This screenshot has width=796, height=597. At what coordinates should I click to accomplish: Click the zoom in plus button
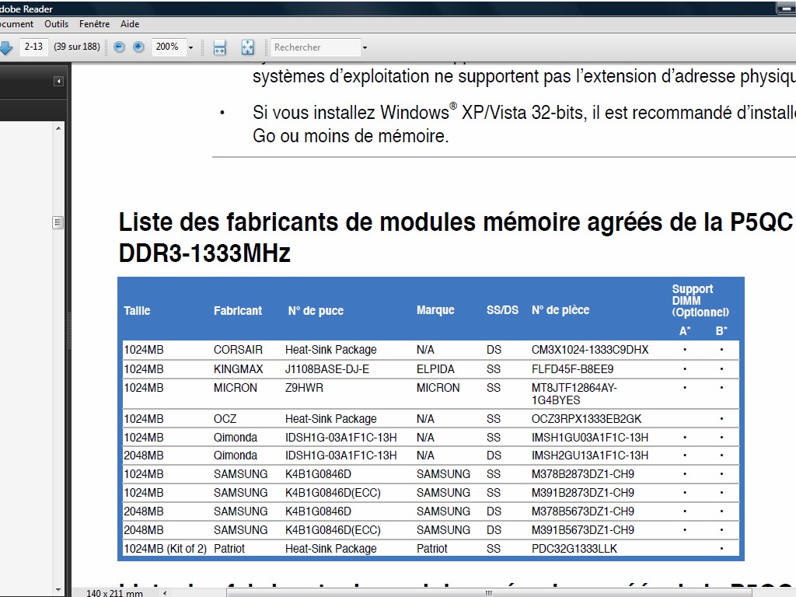[x=138, y=47]
